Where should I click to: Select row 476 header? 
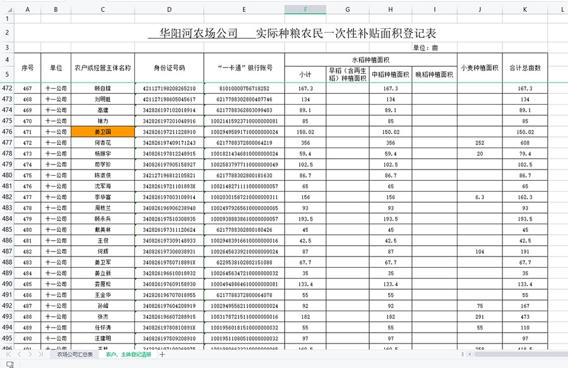[6, 132]
